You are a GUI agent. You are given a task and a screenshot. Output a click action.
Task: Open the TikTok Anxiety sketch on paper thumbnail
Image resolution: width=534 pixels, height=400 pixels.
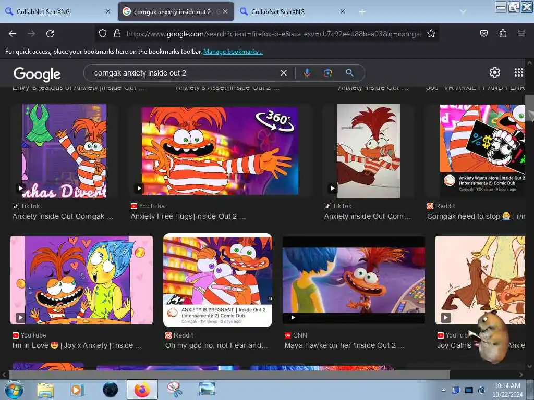coord(368,151)
